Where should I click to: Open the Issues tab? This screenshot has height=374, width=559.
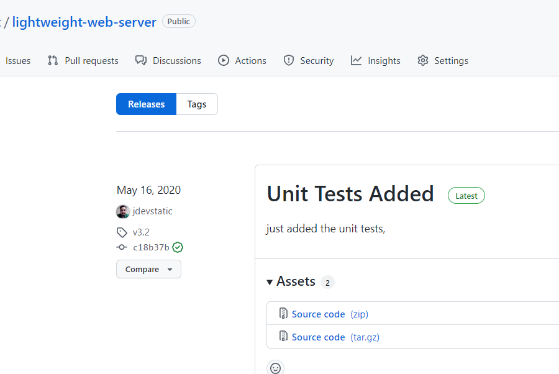pos(18,60)
